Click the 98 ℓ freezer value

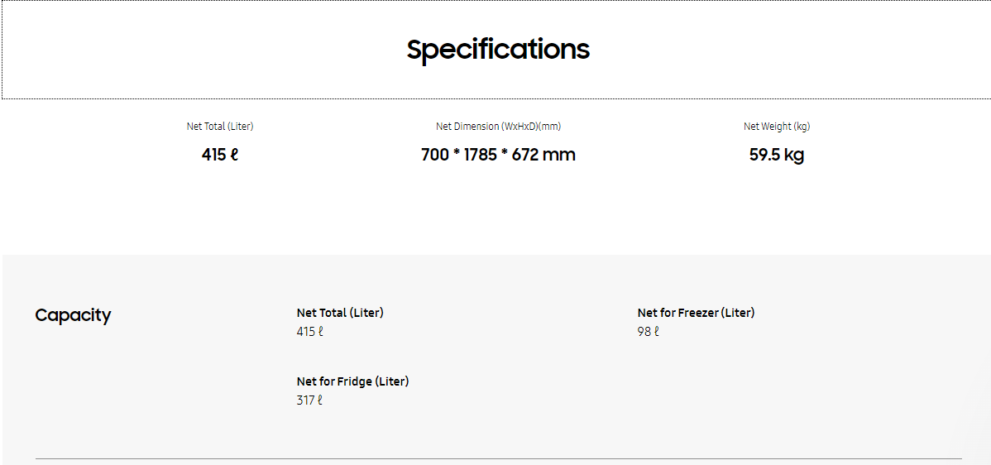(648, 332)
